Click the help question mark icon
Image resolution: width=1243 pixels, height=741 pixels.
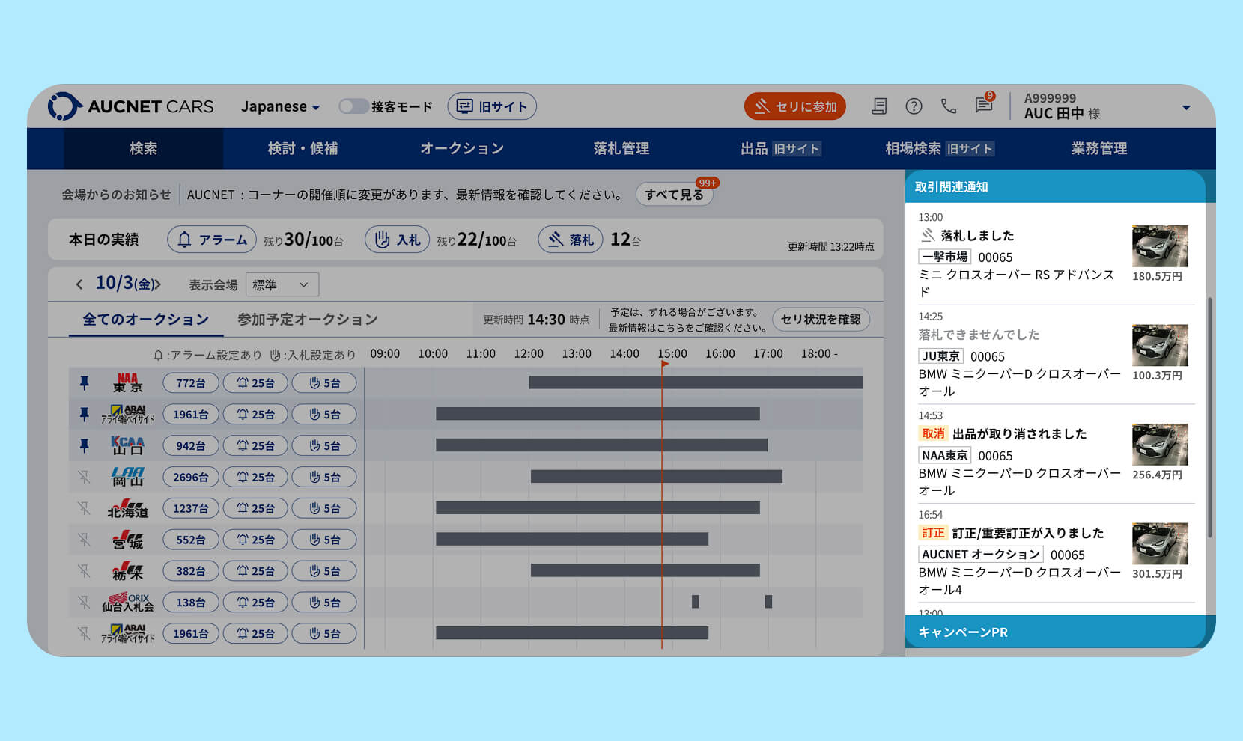point(914,106)
